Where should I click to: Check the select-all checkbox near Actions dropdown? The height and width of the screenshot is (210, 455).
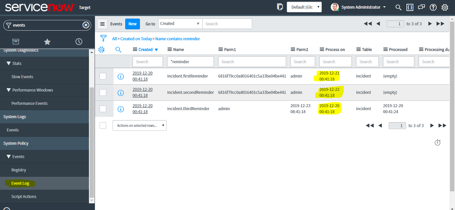coord(103,125)
